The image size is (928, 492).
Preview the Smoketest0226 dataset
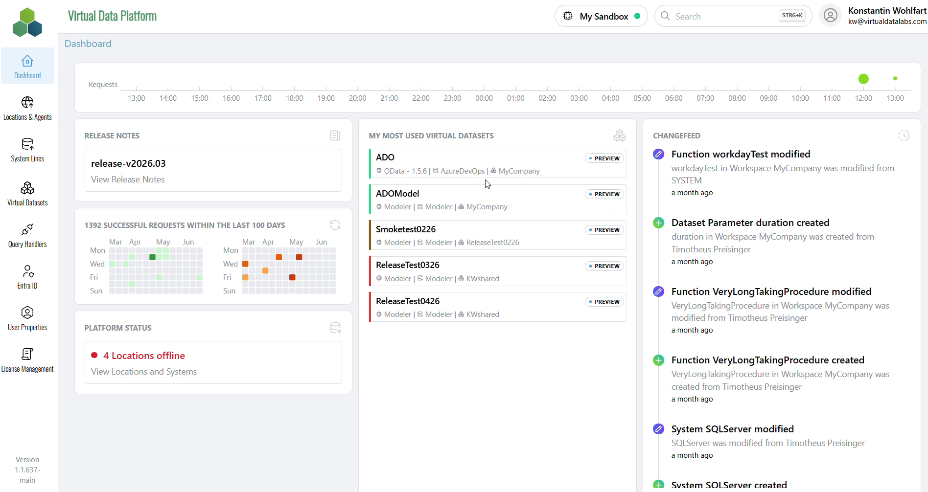click(604, 230)
